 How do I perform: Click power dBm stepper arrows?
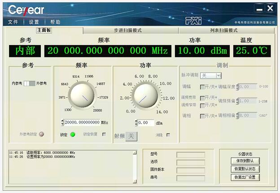pyautogui.click(x=136, y=123)
